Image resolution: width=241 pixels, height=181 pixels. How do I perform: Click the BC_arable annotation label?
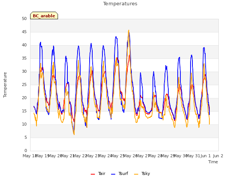click(44, 16)
